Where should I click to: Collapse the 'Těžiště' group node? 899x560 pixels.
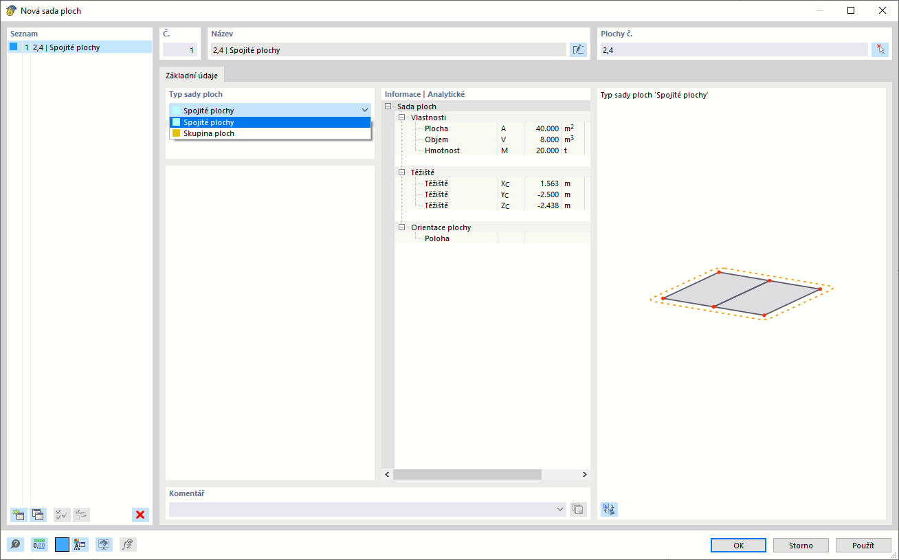(402, 172)
